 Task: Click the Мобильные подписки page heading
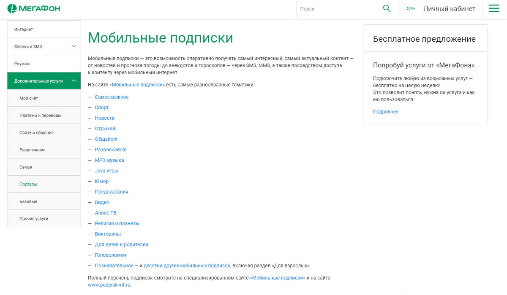point(161,38)
